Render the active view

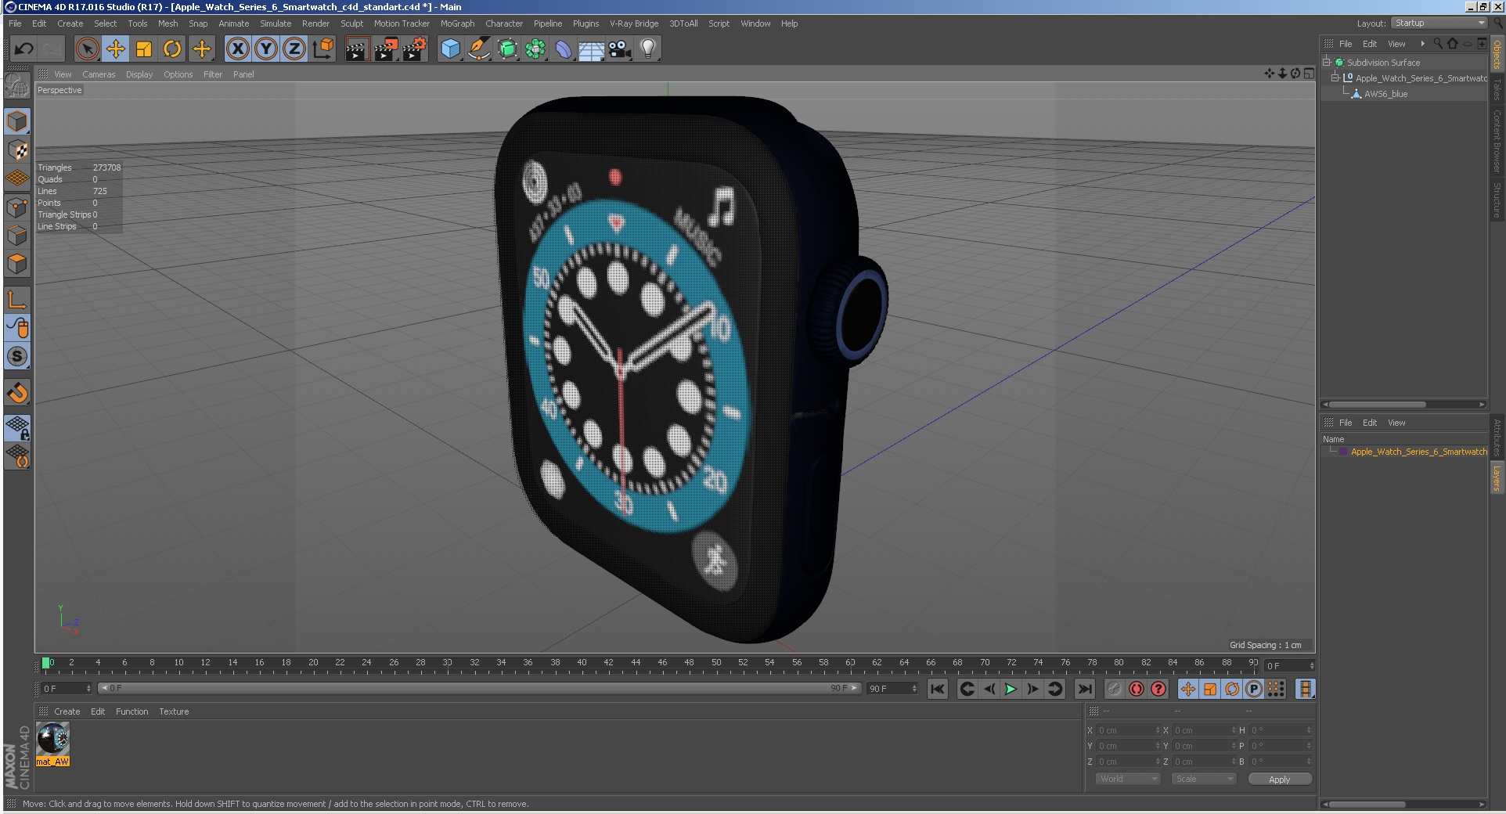(357, 49)
